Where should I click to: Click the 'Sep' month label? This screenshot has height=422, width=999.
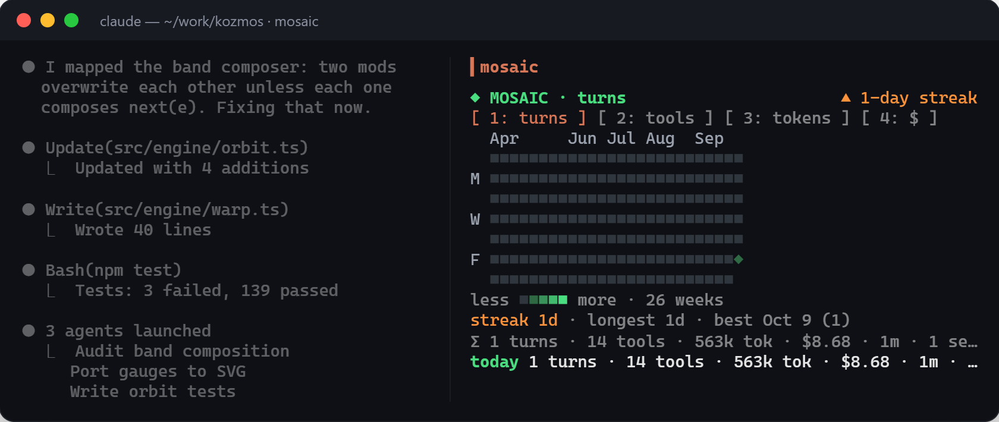pyautogui.click(x=709, y=139)
